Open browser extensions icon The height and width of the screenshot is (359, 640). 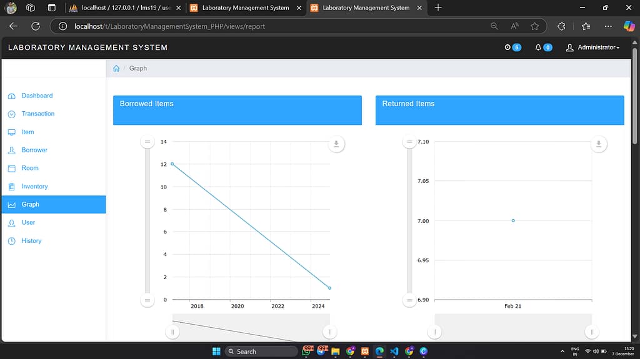561,26
